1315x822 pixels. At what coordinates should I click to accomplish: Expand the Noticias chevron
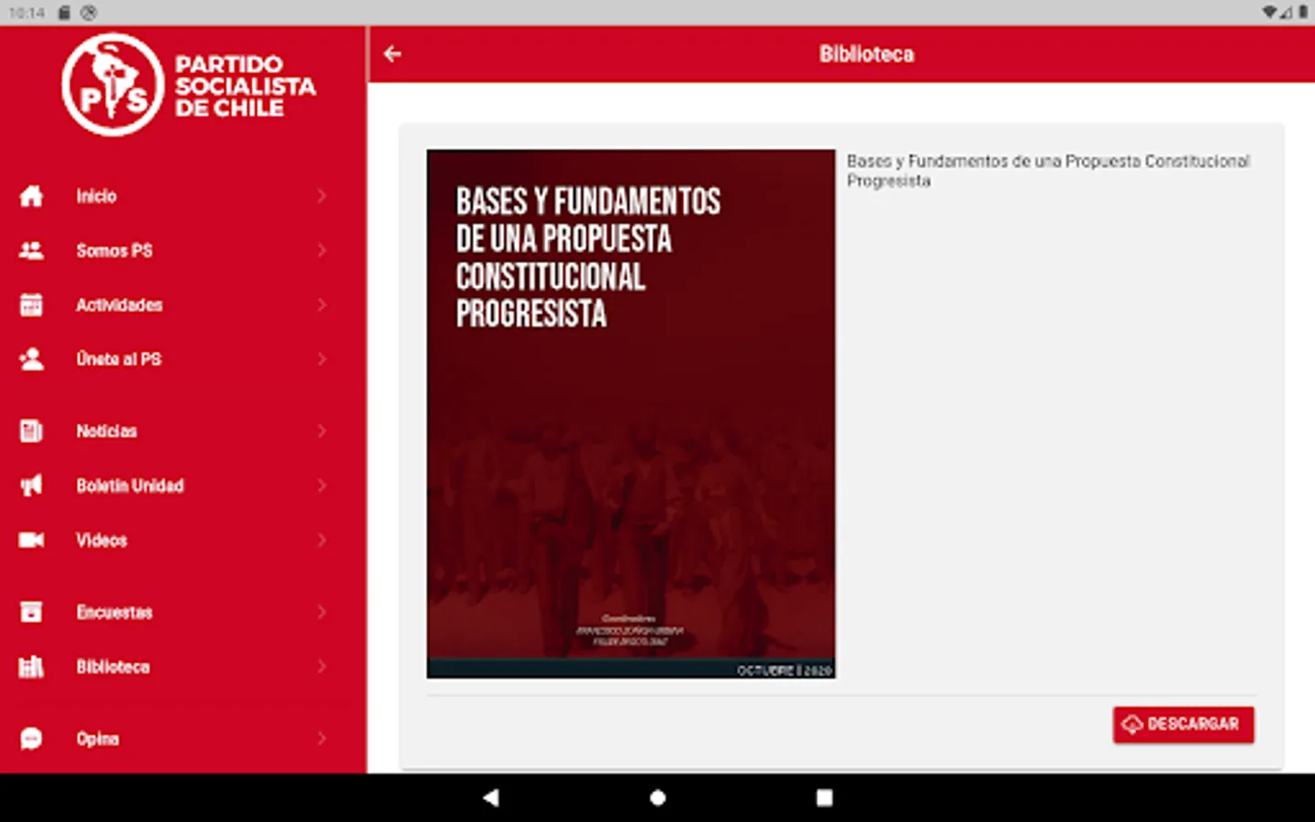coord(321,431)
